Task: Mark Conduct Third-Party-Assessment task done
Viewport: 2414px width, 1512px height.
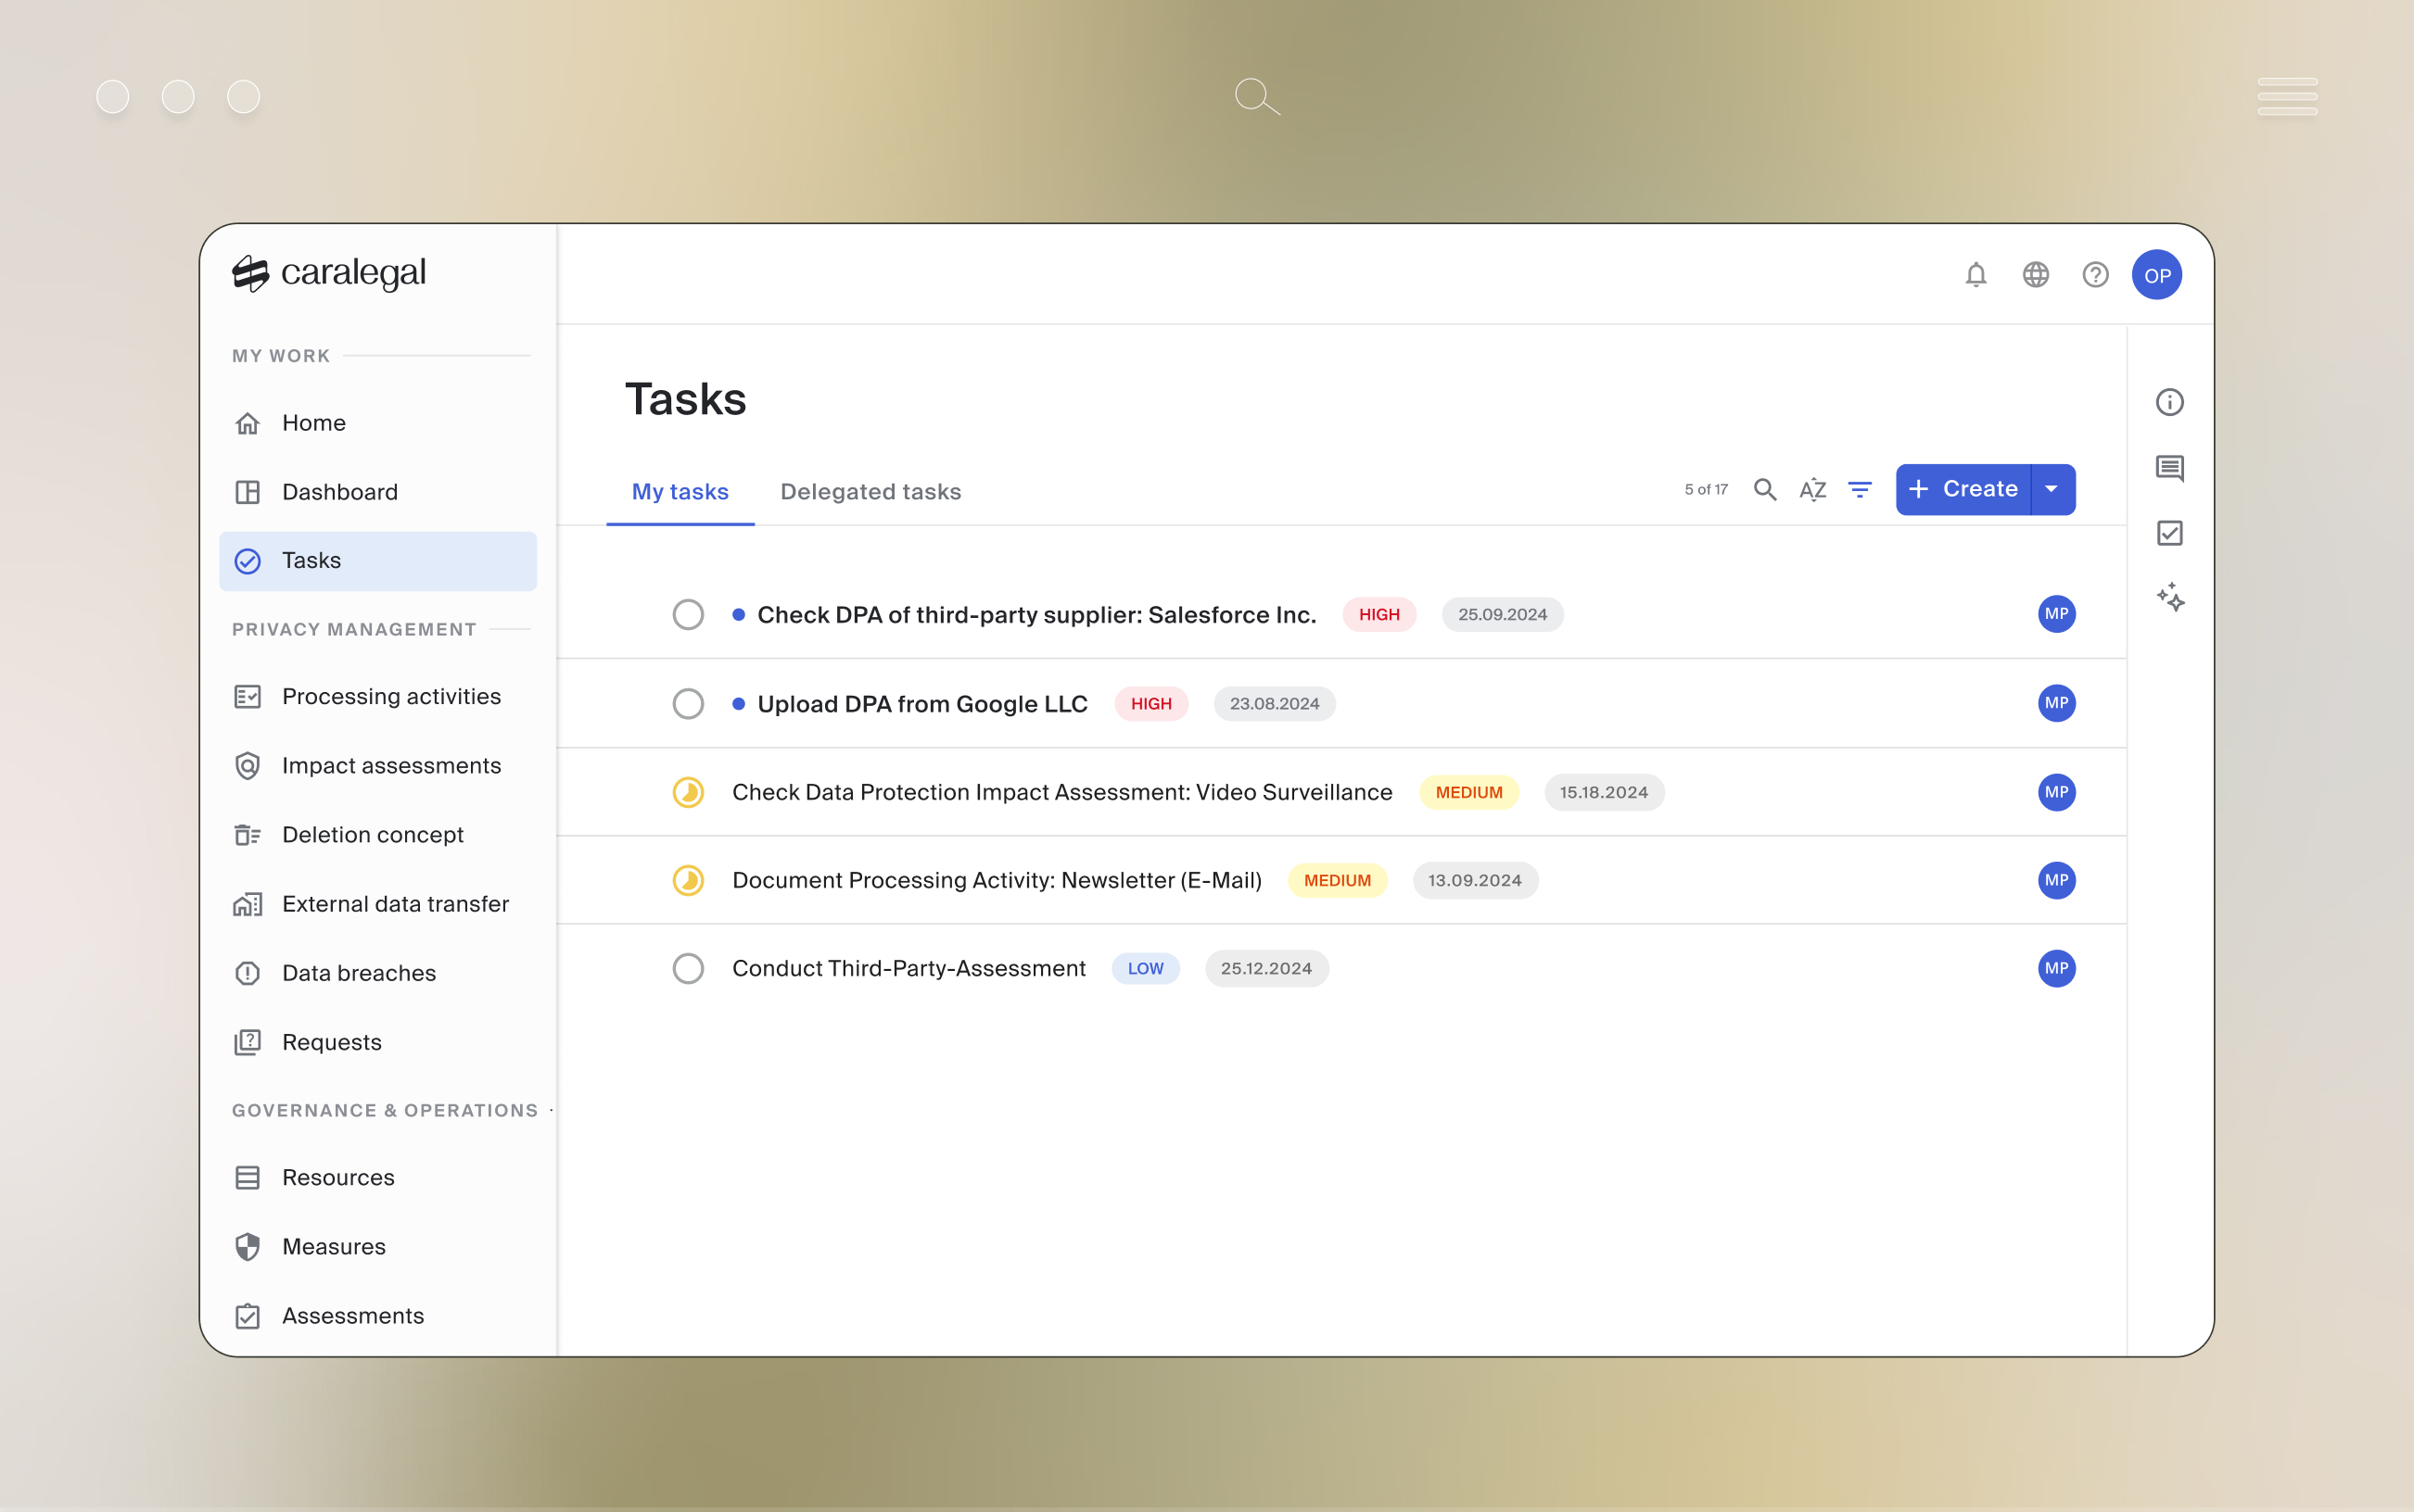Action: coord(687,968)
